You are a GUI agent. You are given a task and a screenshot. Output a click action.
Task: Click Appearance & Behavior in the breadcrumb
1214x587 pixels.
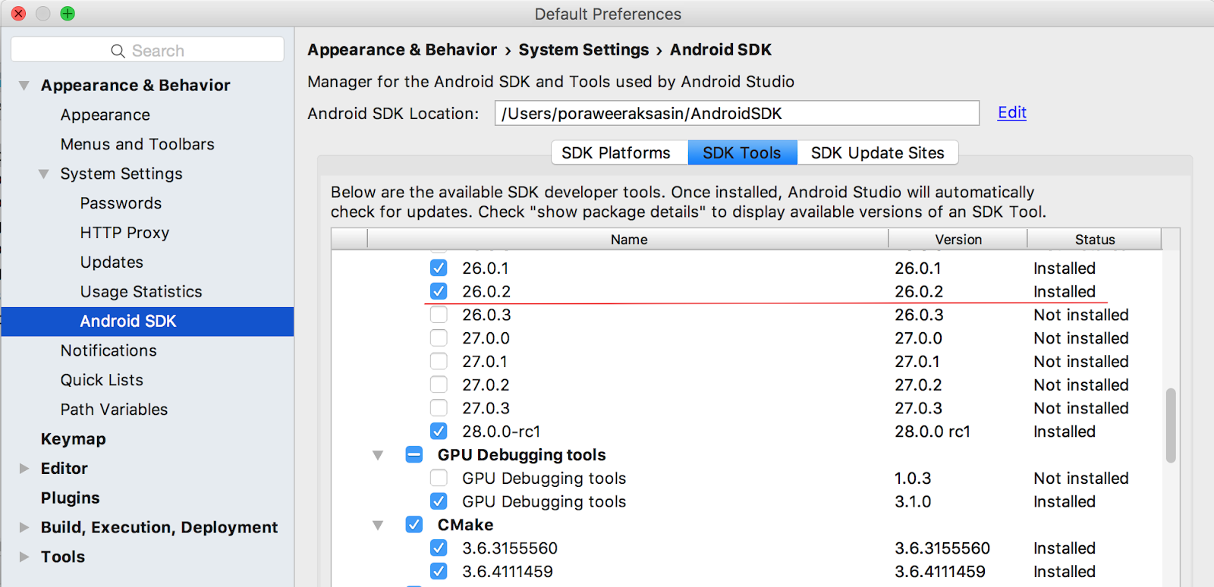coord(402,50)
